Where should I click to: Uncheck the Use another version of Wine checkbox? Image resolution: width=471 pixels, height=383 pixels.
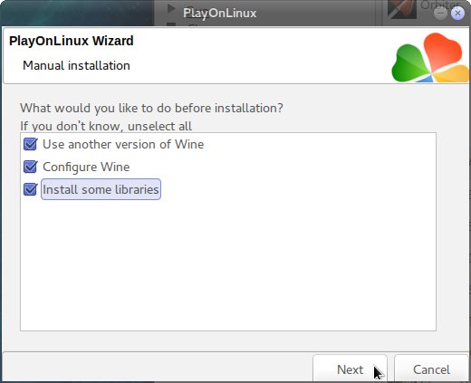click(x=31, y=144)
